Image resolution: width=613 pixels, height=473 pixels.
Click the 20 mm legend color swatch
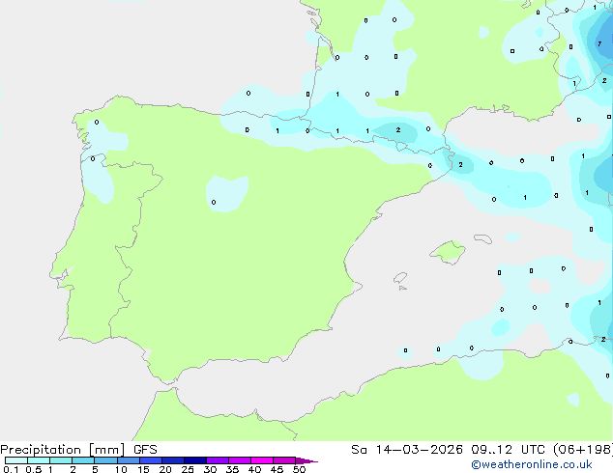coord(173,460)
